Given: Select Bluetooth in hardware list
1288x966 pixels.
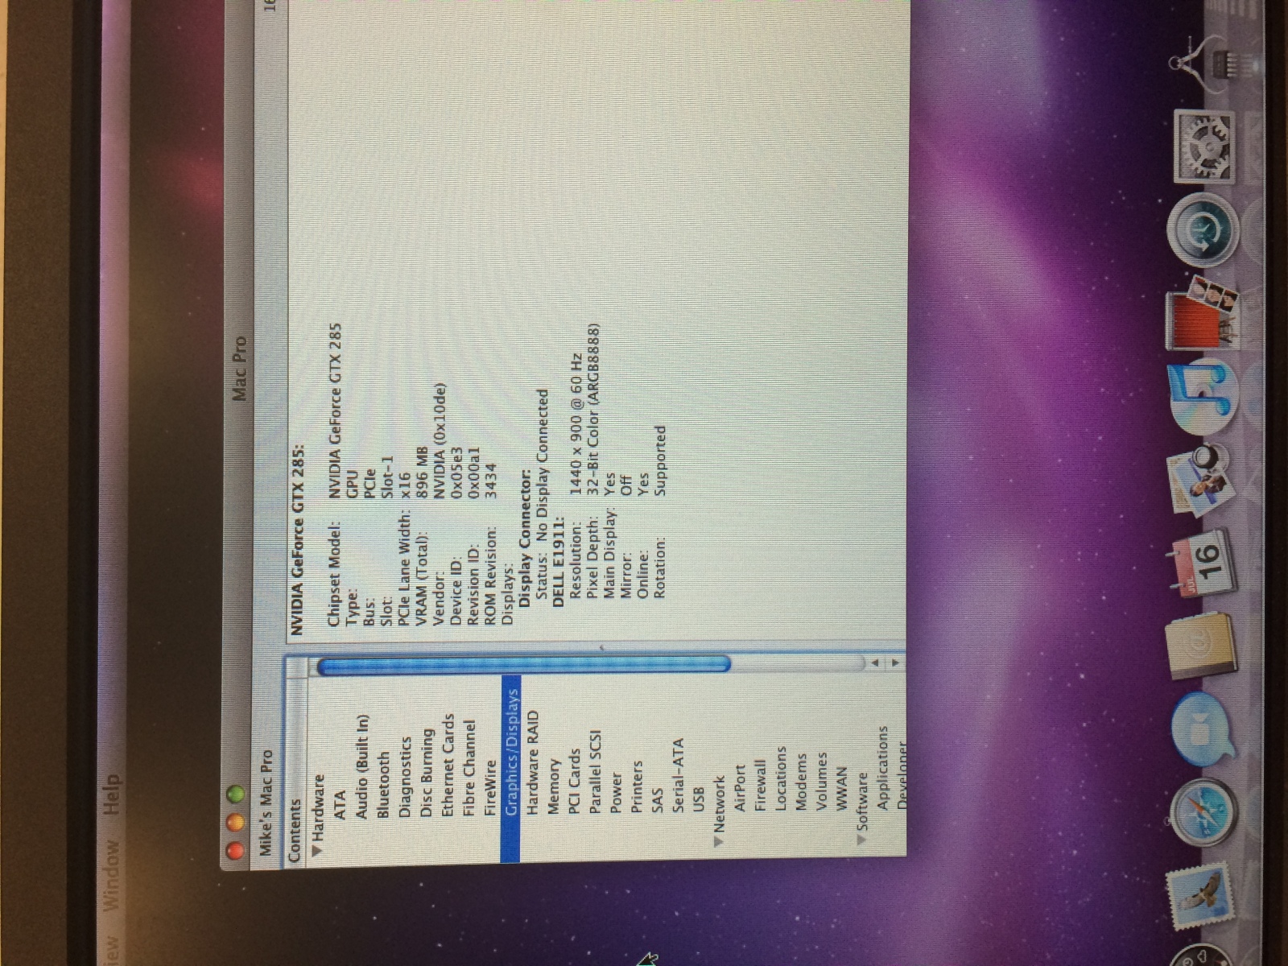Looking at the screenshot, I should click(x=383, y=785).
